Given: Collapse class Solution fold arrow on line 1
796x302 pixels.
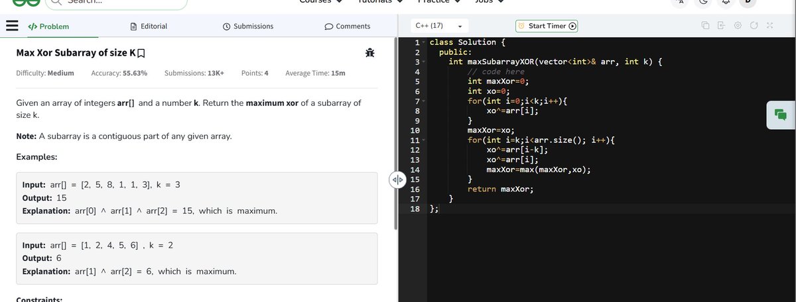Looking at the screenshot, I should pyautogui.click(x=424, y=42).
